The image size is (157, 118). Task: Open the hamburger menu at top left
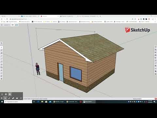(x=2, y=25)
